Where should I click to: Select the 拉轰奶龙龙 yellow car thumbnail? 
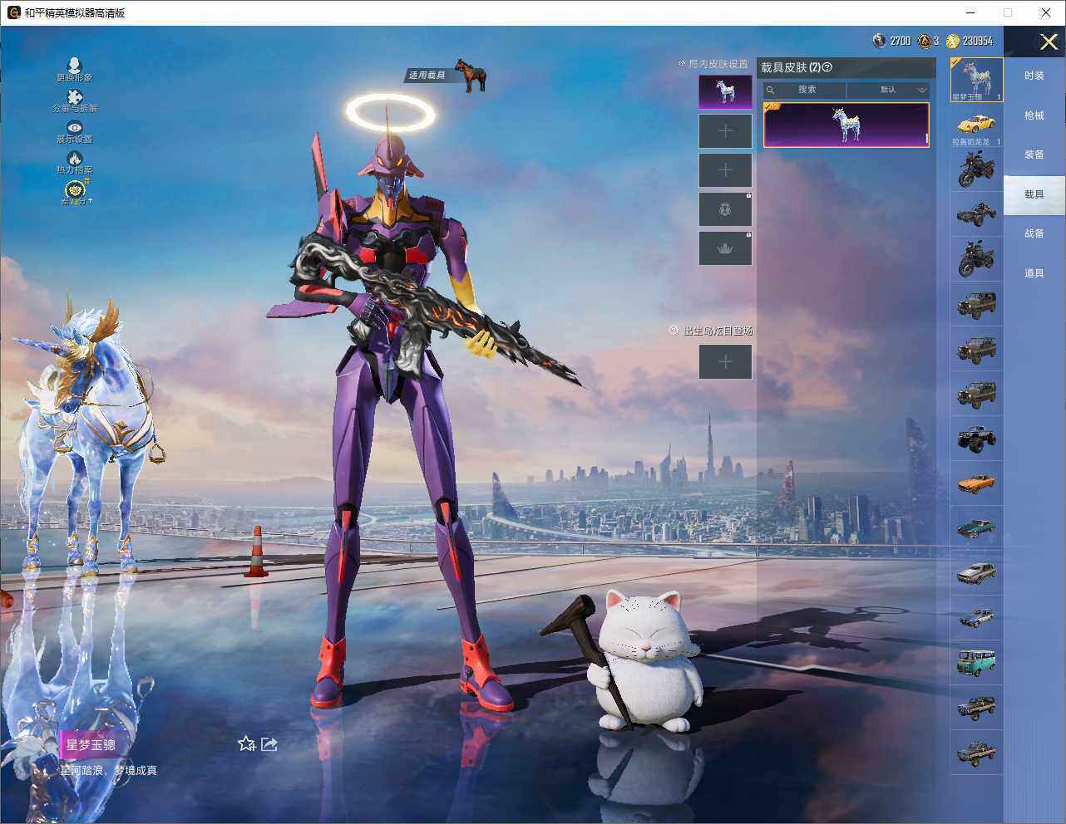pyautogui.click(x=977, y=125)
